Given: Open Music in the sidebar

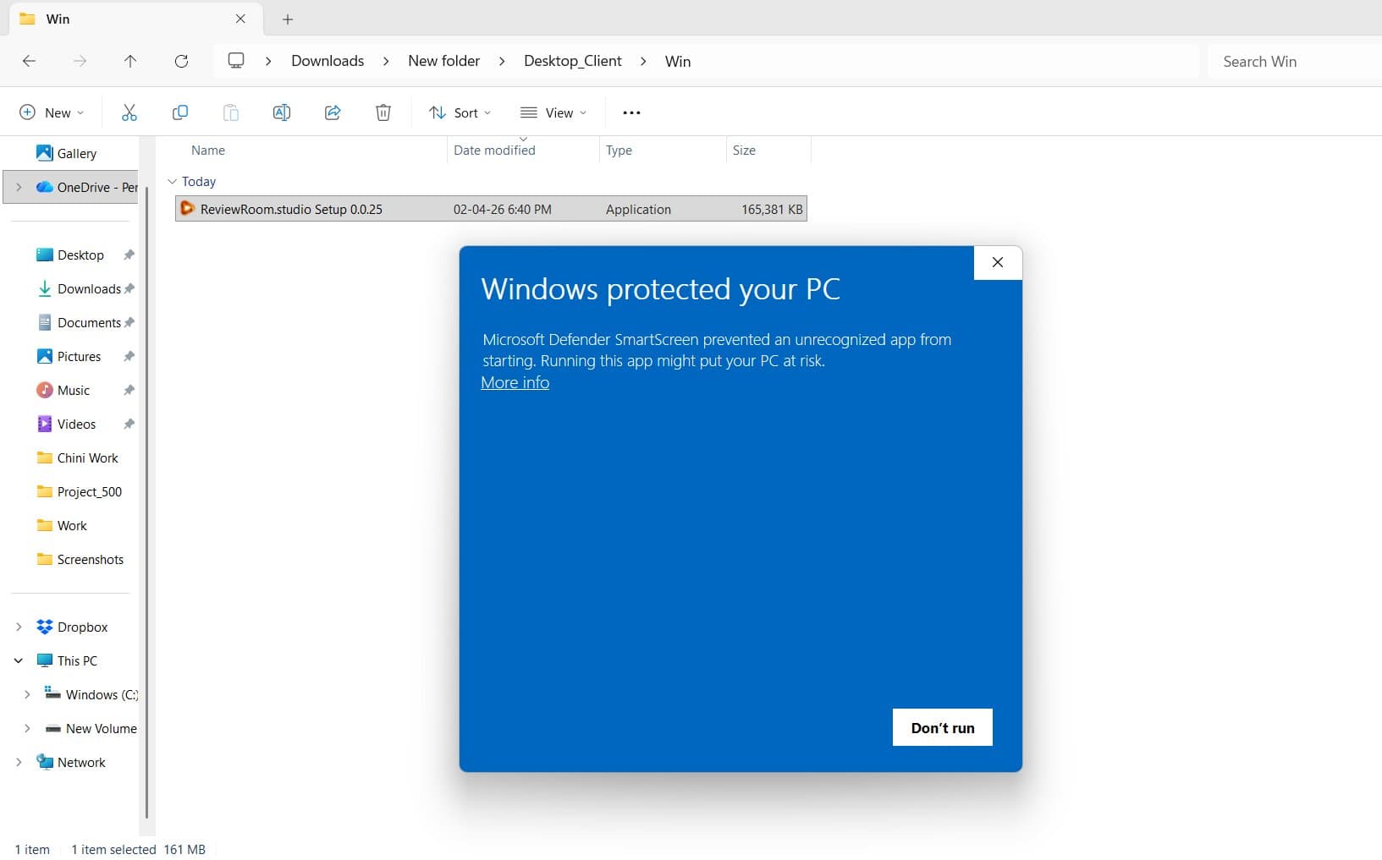Looking at the screenshot, I should pos(73,390).
